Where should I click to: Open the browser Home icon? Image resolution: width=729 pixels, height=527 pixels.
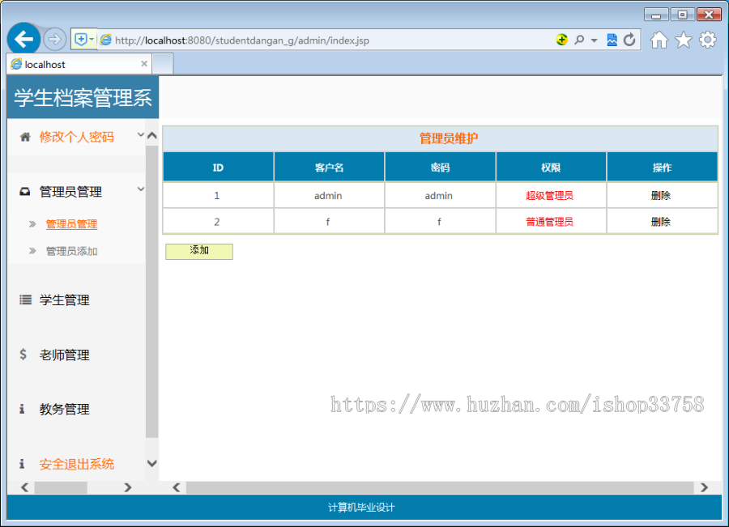point(659,40)
